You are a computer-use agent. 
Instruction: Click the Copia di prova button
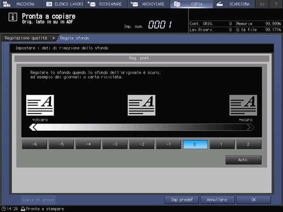tap(38, 200)
